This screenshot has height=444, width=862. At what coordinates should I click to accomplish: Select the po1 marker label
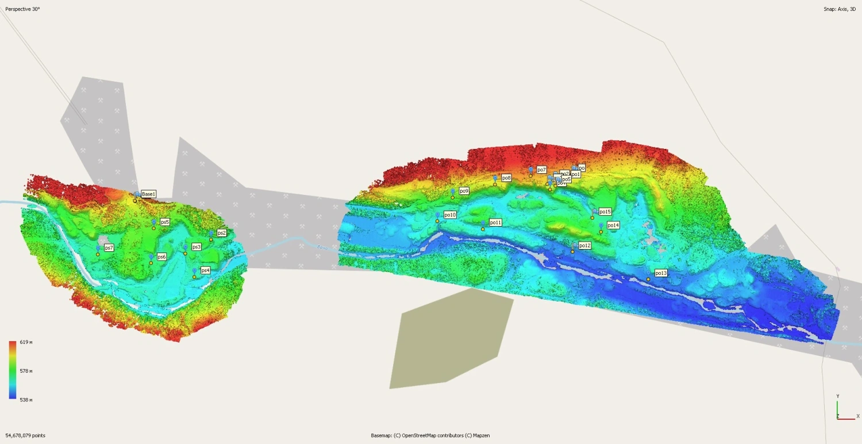tap(575, 174)
